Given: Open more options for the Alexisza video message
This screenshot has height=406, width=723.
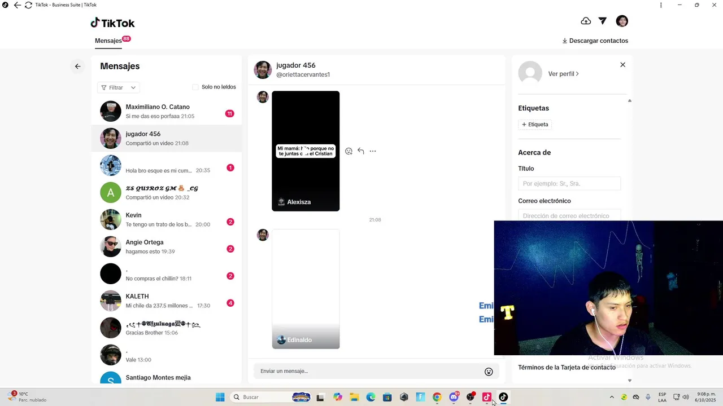Looking at the screenshot, I should tap(373, 151).
